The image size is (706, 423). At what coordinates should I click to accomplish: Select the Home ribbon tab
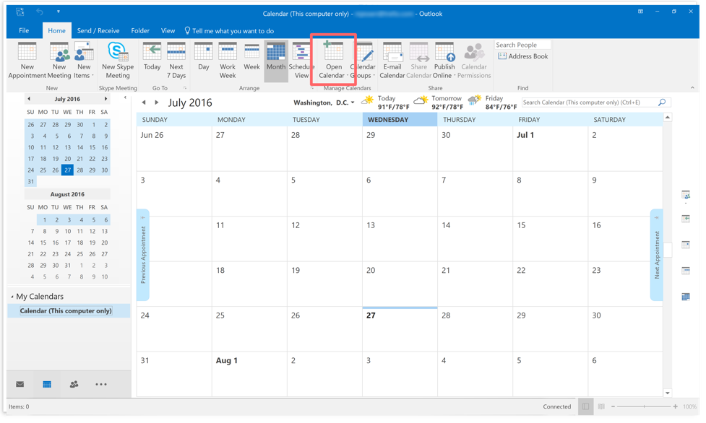[x=57, y=30]
